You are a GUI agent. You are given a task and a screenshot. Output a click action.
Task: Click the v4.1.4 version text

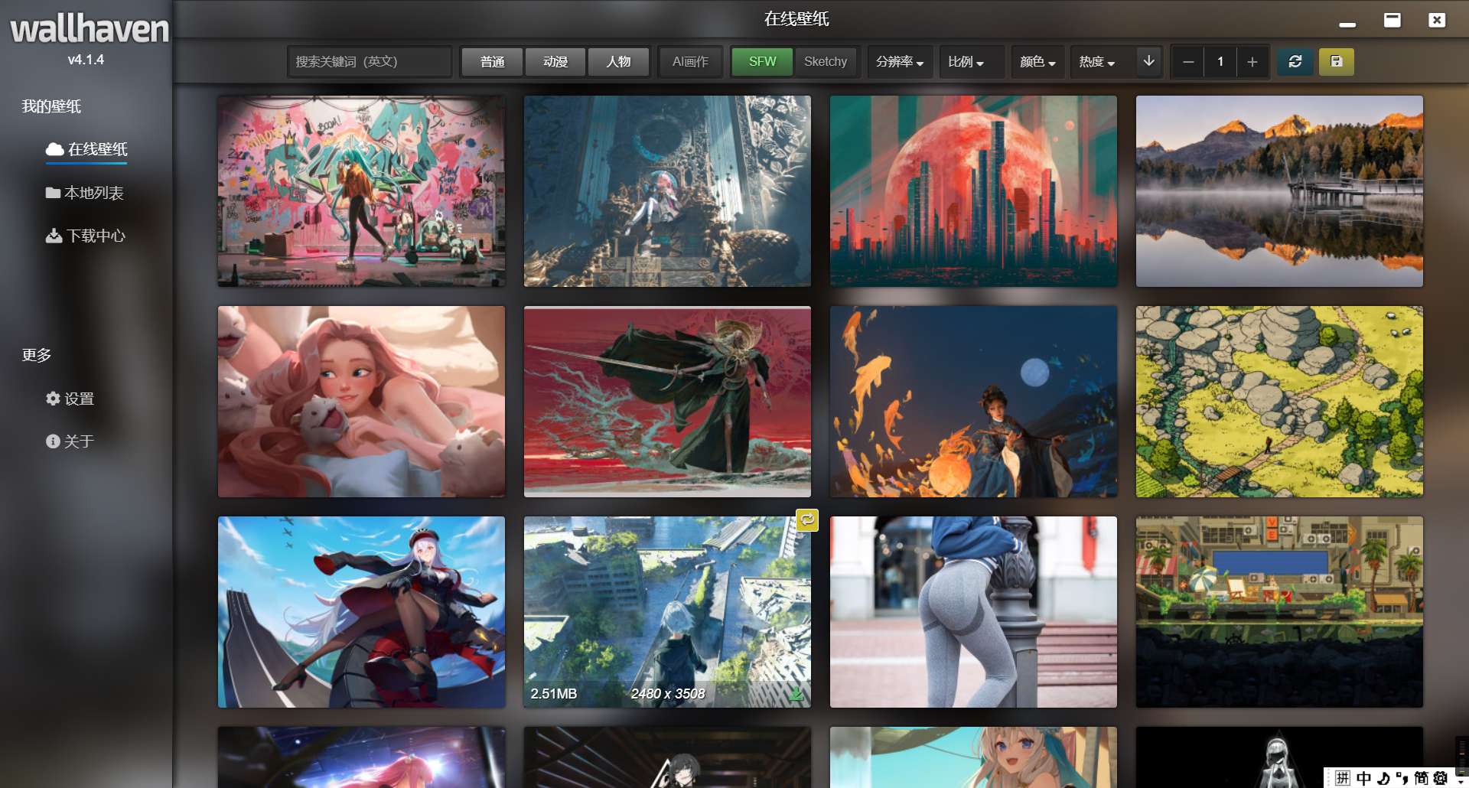point(86,60)
